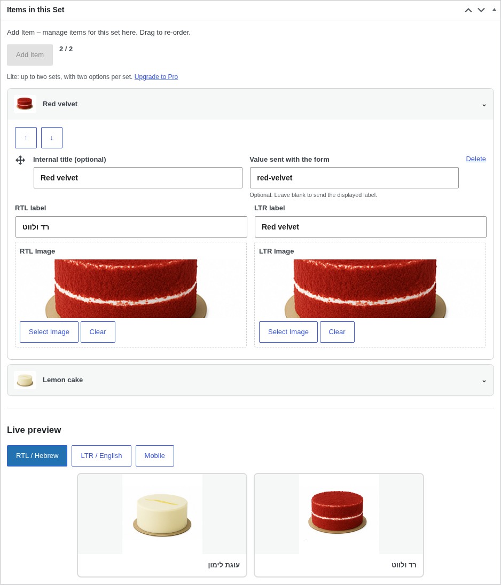
Task: Move the metabox down with the header chevron
Action: pyautogui.click(x=481, y=10)
